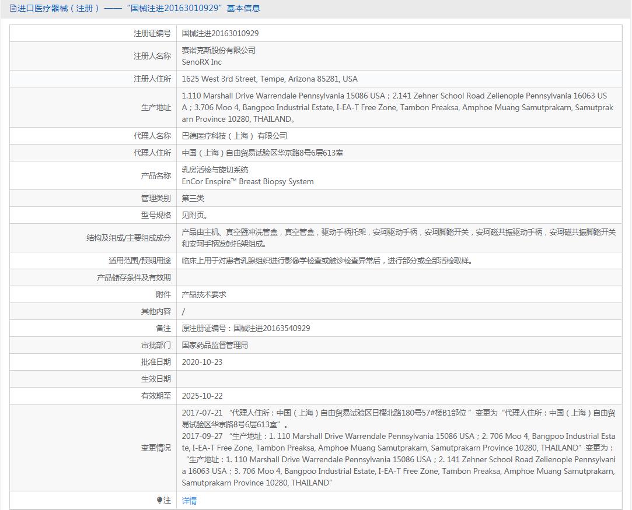Open the 详情 link in the 注 row
The width and height of the screenshot is (632, 510).
189,500
